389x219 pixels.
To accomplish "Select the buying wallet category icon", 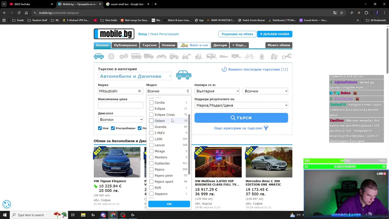I will [x=274, y=56].
